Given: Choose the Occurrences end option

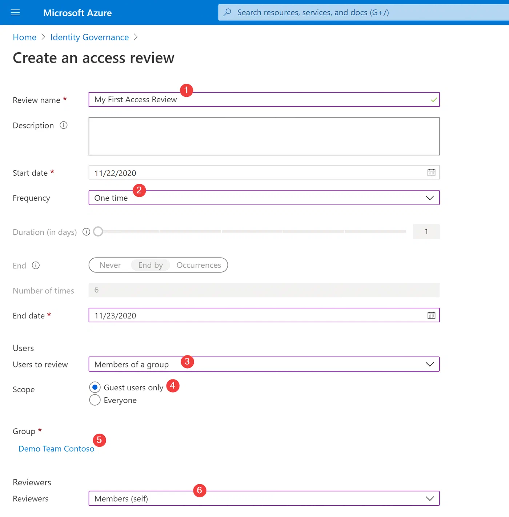Looking at the screenshot, I should 199,265.
